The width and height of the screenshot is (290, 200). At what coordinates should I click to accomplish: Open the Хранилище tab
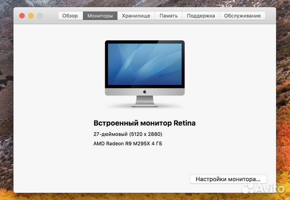point(136,16)
